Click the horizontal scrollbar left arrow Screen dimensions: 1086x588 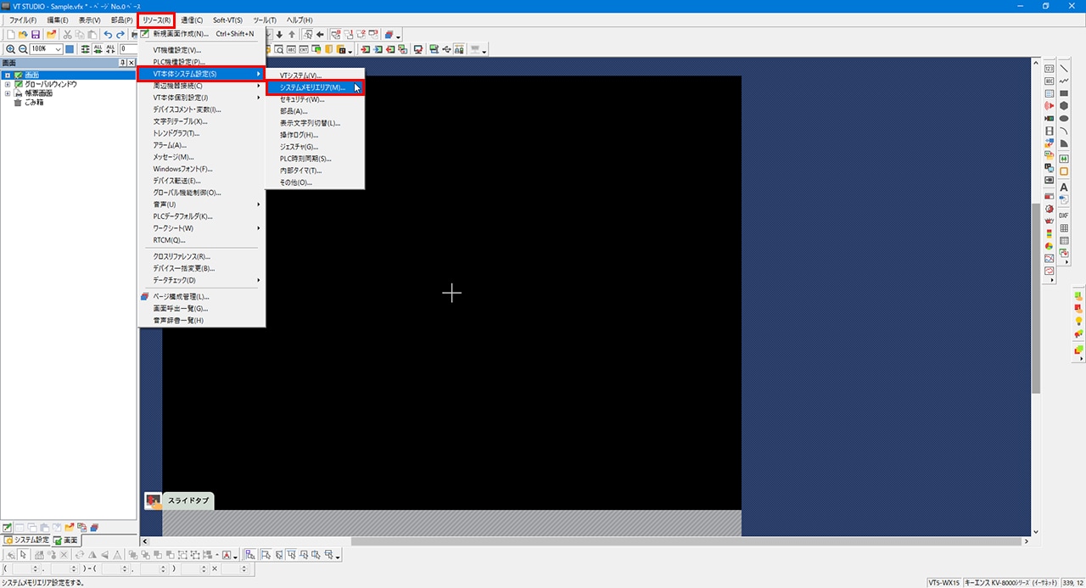point(145,541)
